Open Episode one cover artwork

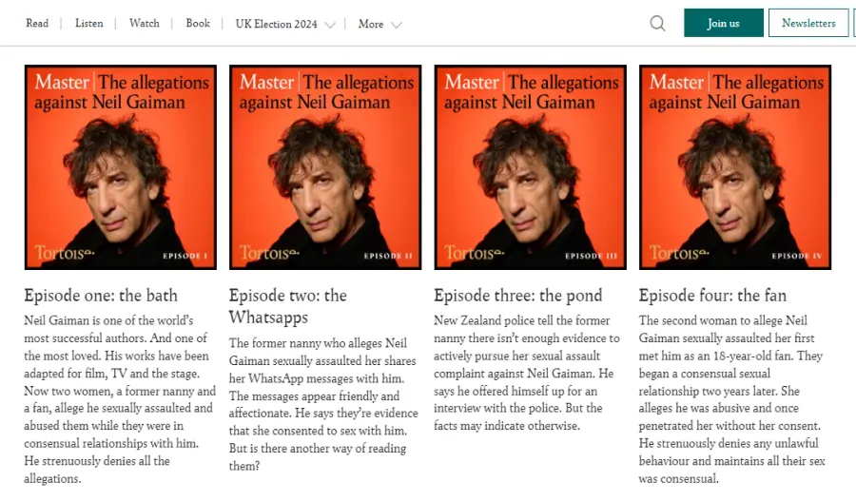120,167
